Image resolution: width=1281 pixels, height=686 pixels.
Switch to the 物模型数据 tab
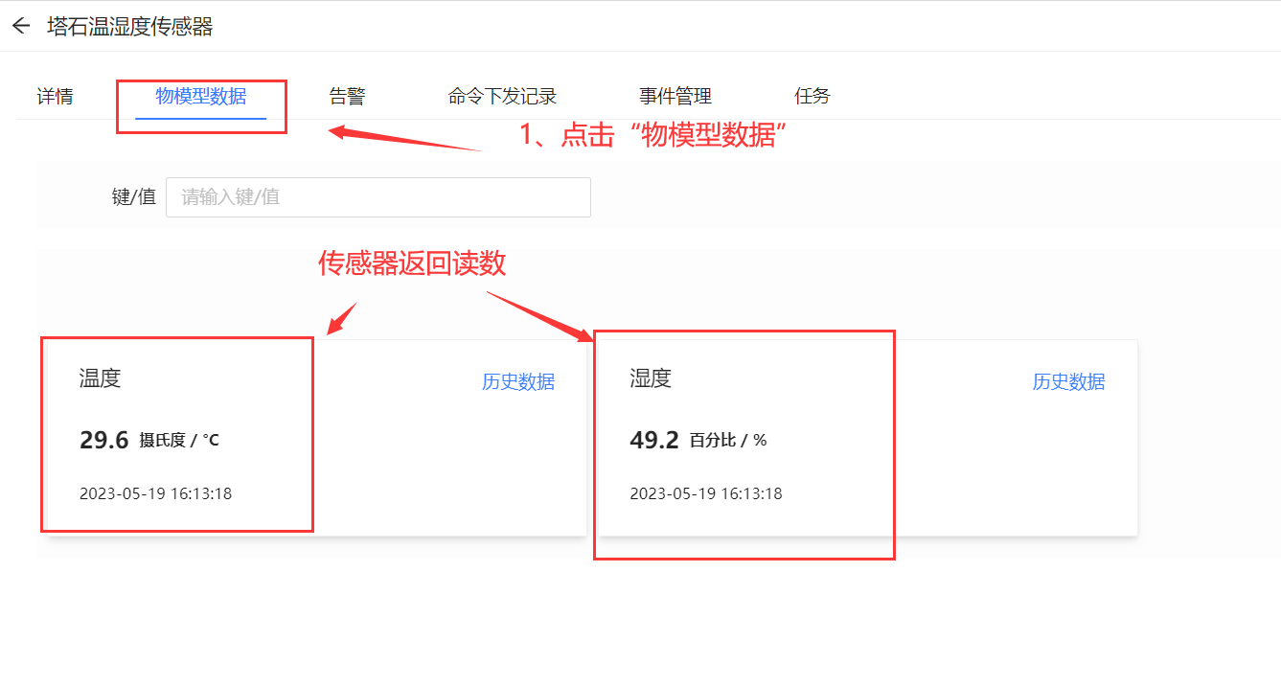pos(201,96)
